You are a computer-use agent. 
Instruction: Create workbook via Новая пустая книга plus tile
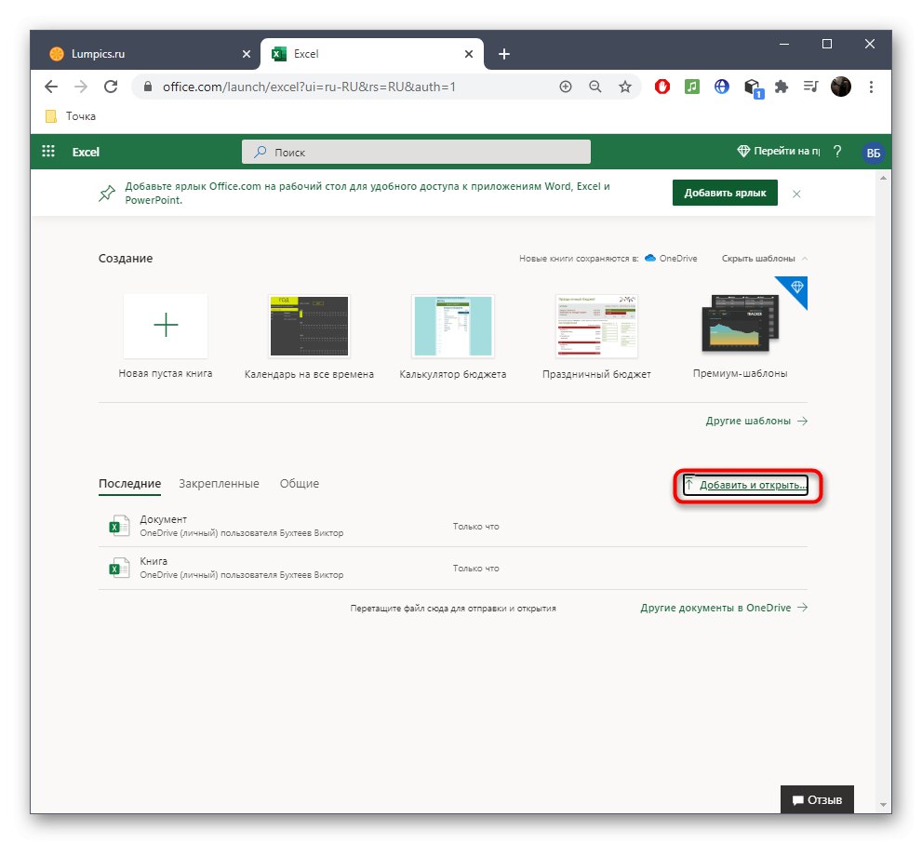(x=166, y=326)
